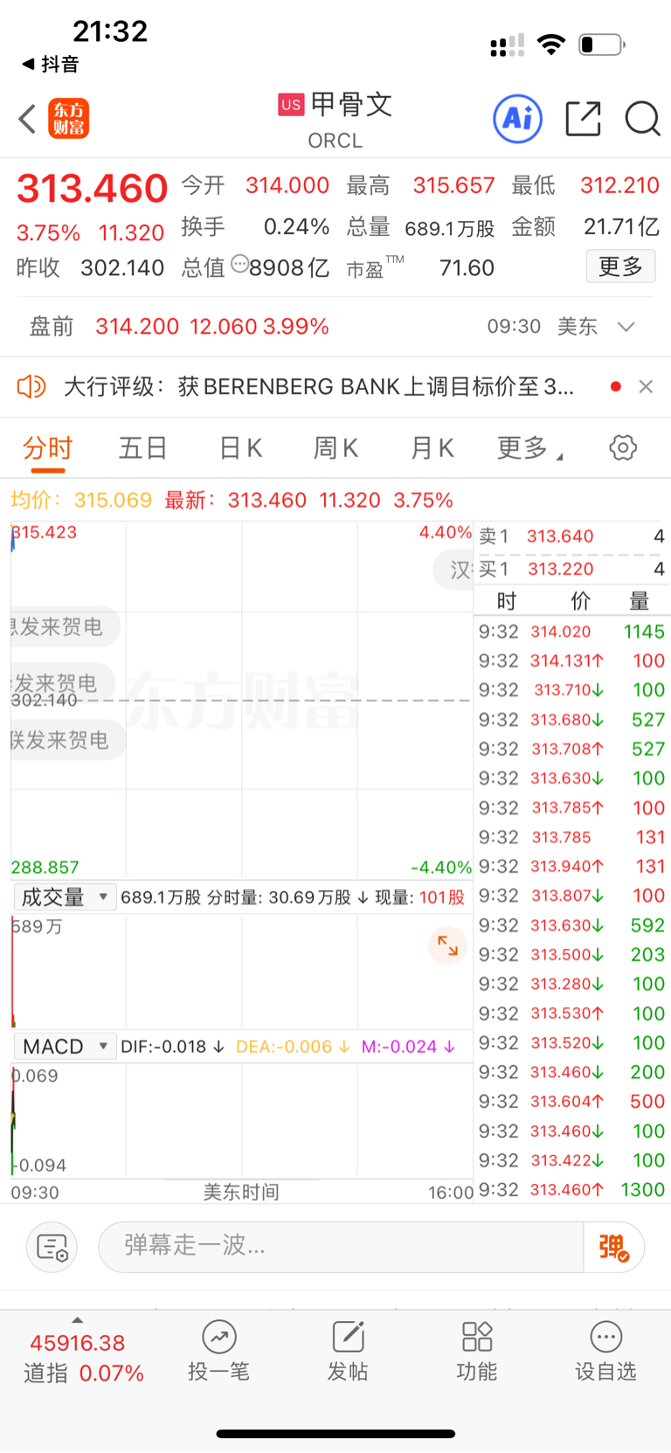This screenshot has height=1453, width=671.
Task: Focus the 弹幕走一波 input field
Action: (x=341, y=1247)
